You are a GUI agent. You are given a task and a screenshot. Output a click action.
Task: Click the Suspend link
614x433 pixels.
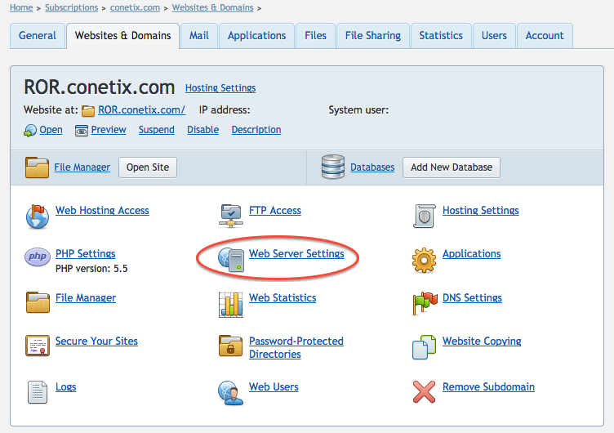coord(157,130)
